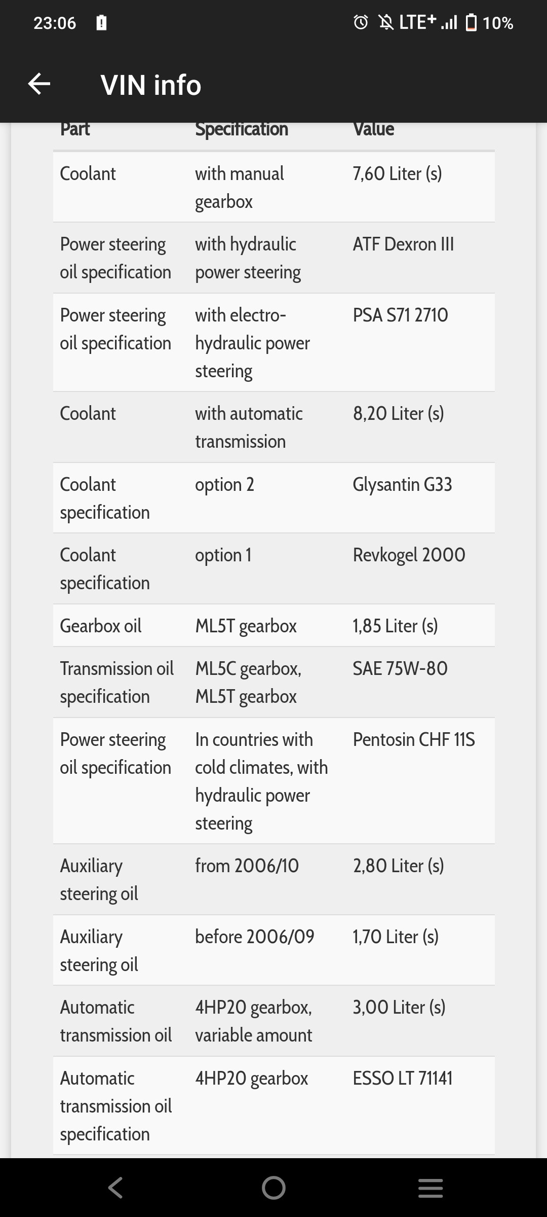Tap the ESSO LT 71141 value
Image resolution: width=547 pixels, height=1217 pixels.
click(x=403, y=1079)
